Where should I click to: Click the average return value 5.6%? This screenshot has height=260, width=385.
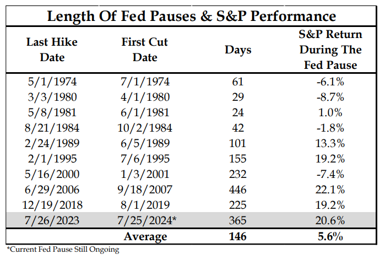tap(328, 237)
